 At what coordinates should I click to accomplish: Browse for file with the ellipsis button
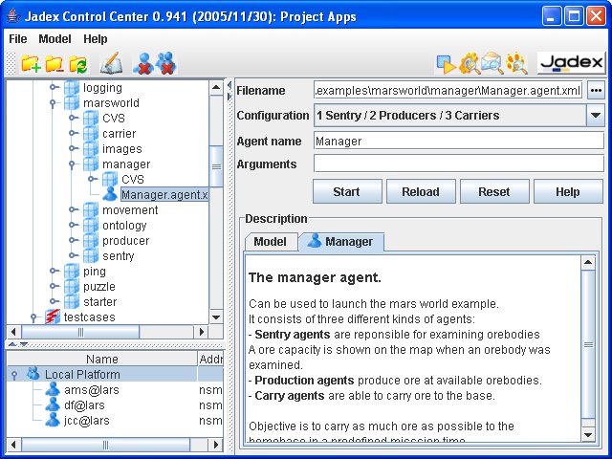coord(596,91)
